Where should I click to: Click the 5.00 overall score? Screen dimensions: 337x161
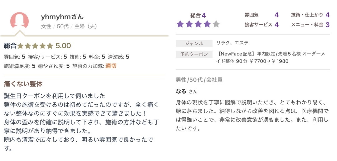tap(63, 46)
